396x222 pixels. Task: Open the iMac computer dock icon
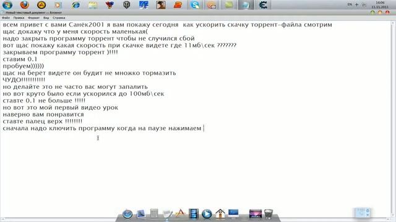(233, 213)
